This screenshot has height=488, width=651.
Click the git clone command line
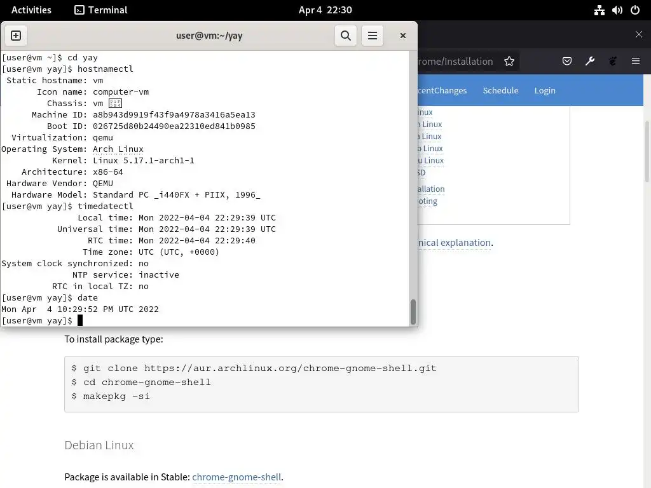point(254,368)
